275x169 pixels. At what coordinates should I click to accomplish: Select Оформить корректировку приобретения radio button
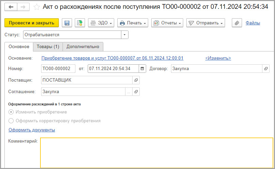click(x=11, y=121)
